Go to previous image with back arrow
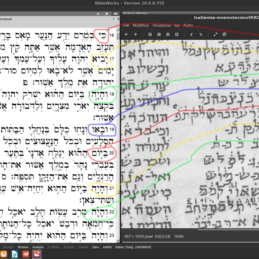This screenshot has height=259, width=259. (x=126, y=35)
